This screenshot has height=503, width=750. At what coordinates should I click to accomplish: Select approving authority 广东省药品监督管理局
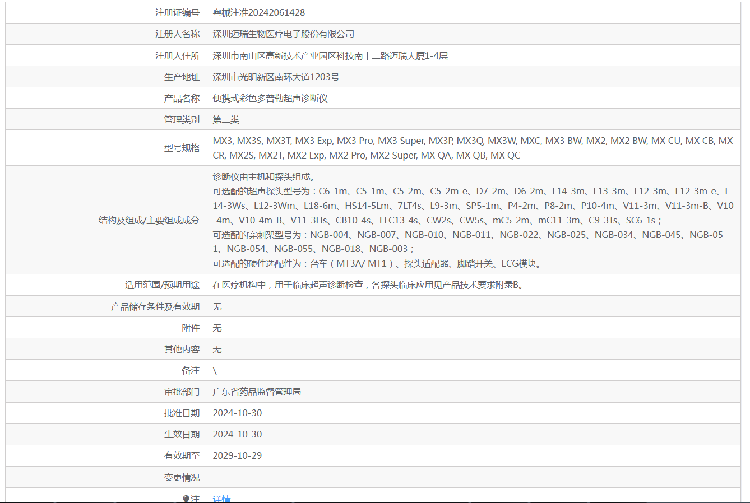click(x=257, y=392)
